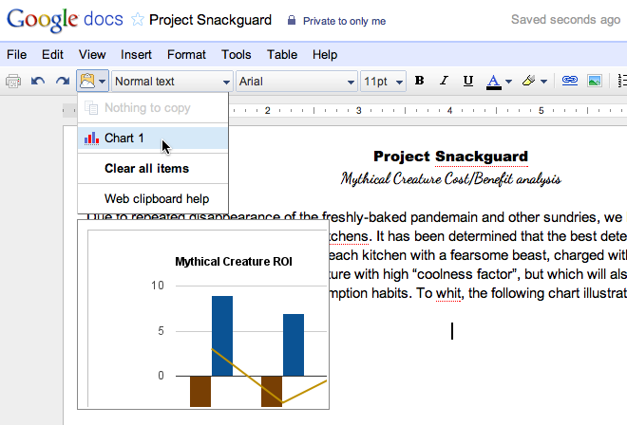Click the word pandemain in body text
The image size is (627, 425).
pyautogui.click(x=445, y=217)
